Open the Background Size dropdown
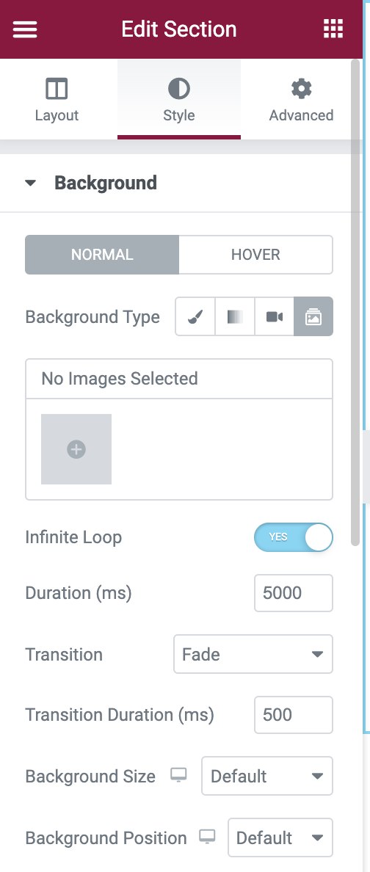 (267, 776)
